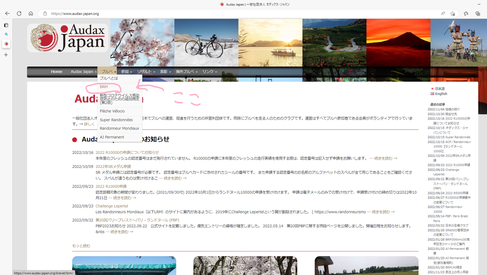Open sidebar article 2022/03/22 日本の主催クラブ

click(448, 225)
